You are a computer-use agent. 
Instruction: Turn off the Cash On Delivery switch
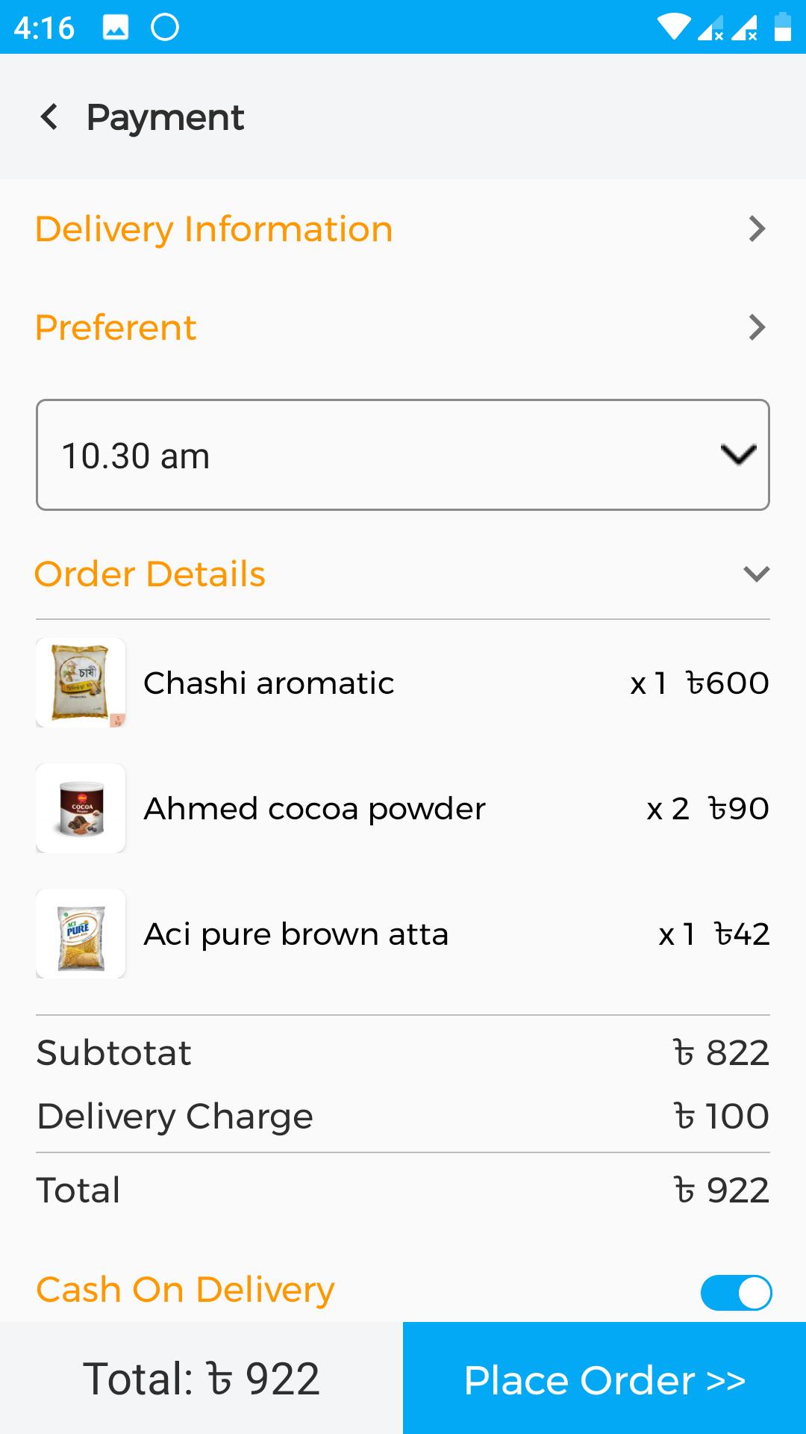[x=736, y=1293]
